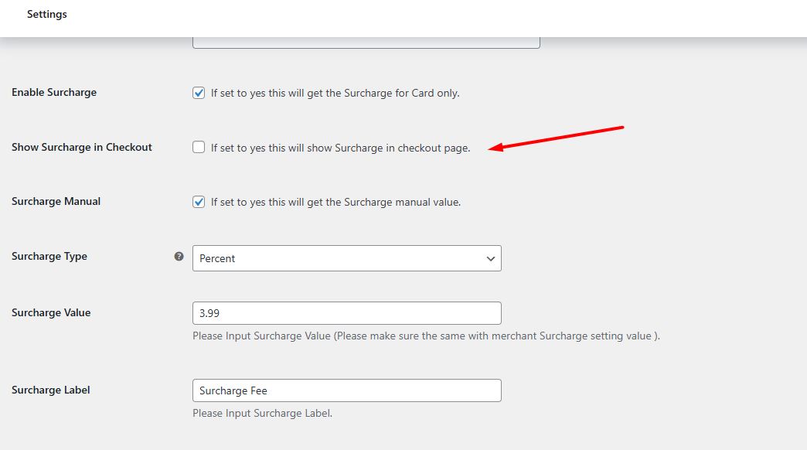This screenshot has width=807, height=450.
Task: Click the chevron arrow in Percent dropdown
Action: click(x=491, y=258)
